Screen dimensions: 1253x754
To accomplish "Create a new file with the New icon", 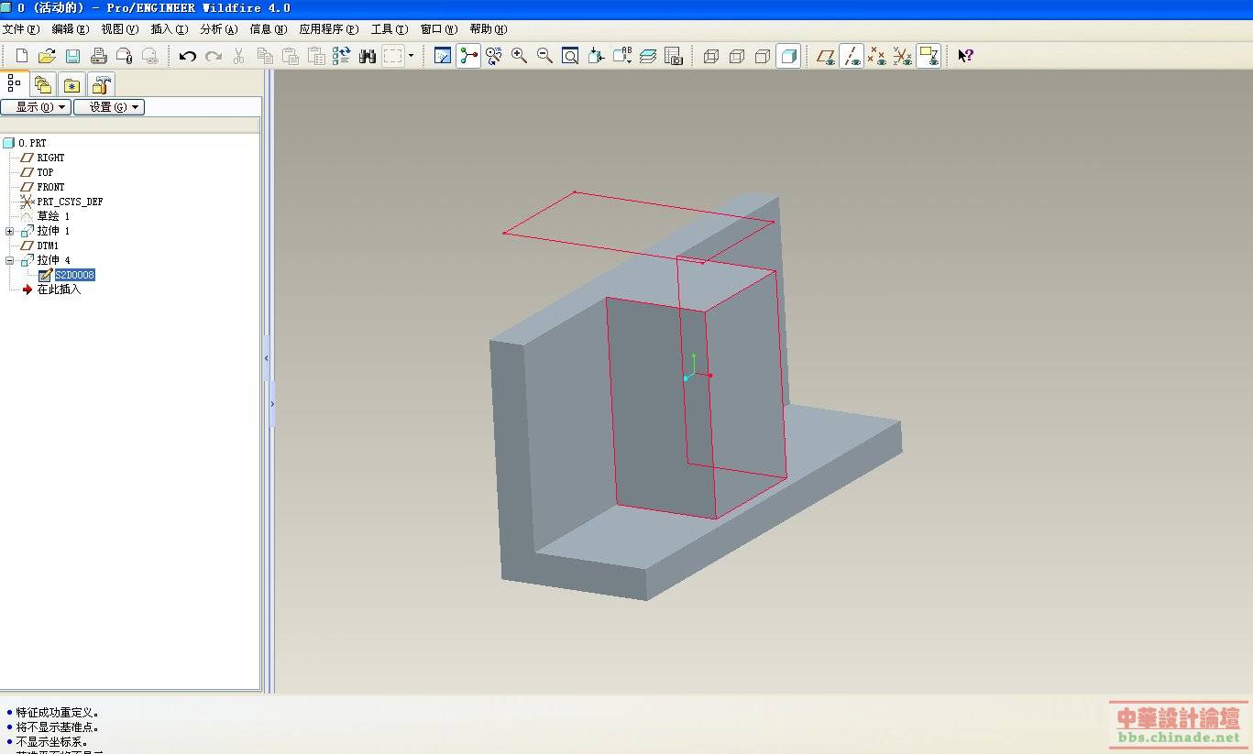I will [22, 56].
